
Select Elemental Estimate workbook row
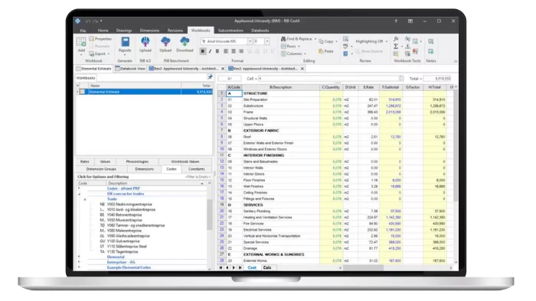coord(144,92)
